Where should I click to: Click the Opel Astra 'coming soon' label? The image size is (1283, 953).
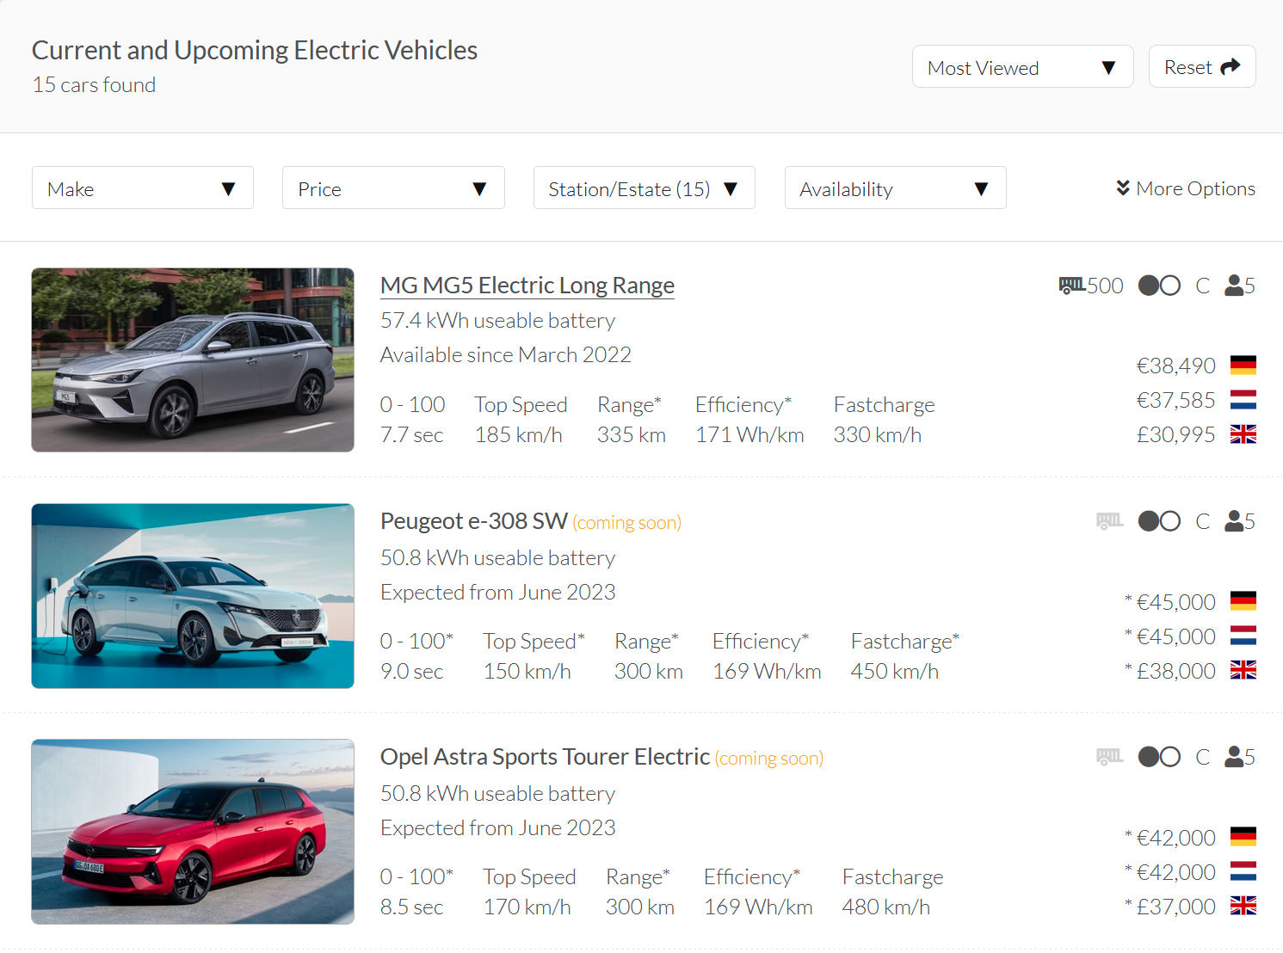tap(769, 759)
